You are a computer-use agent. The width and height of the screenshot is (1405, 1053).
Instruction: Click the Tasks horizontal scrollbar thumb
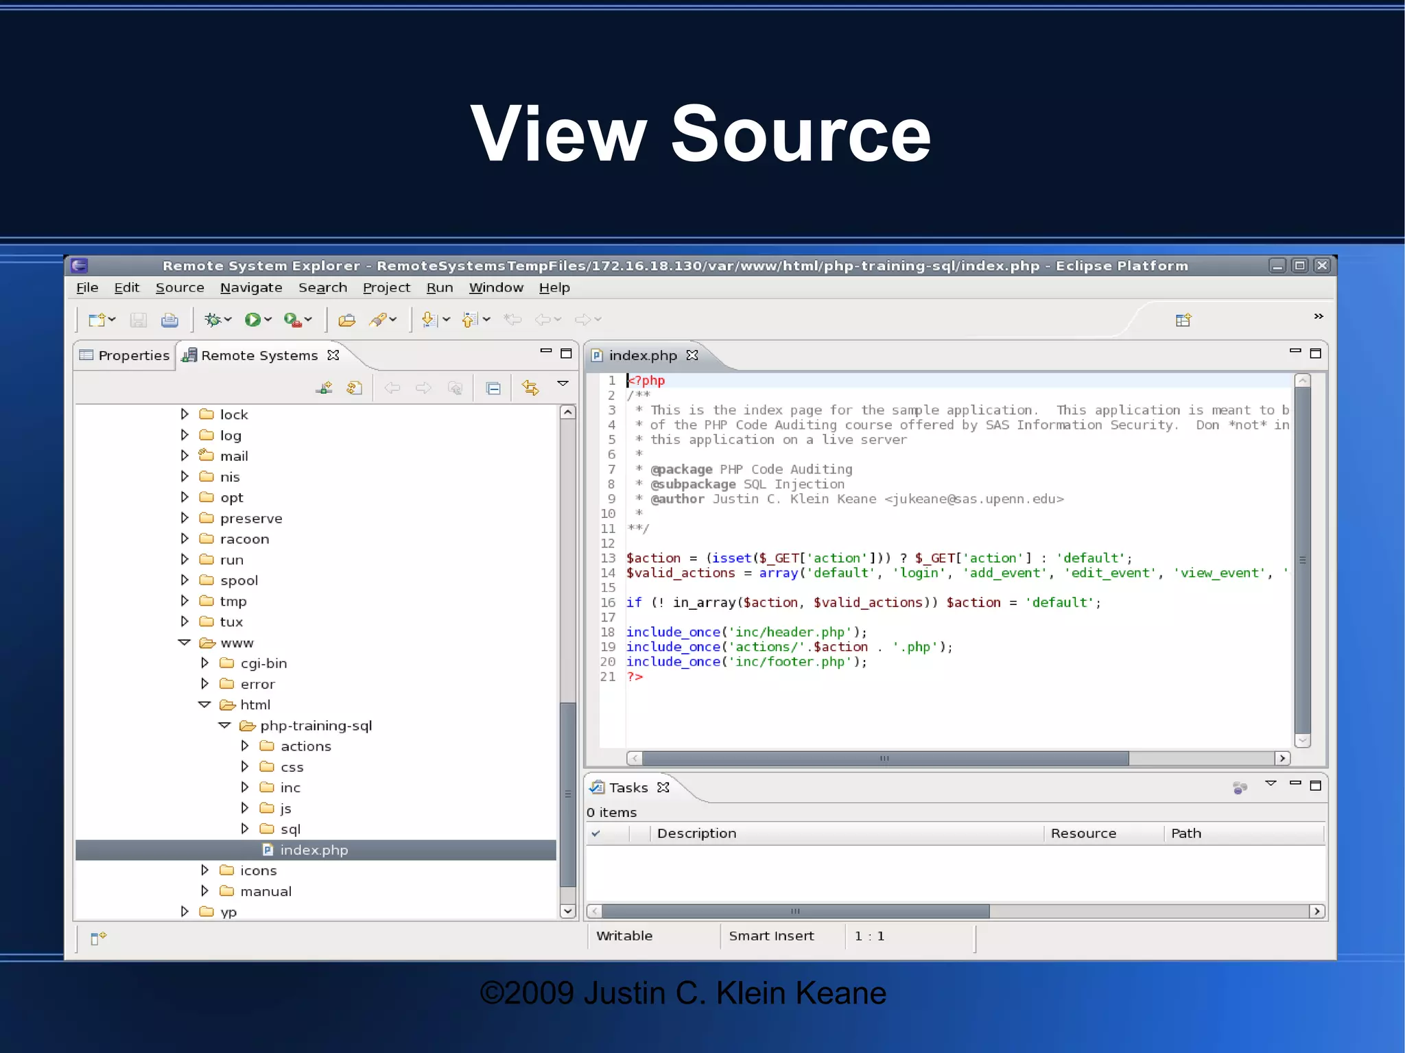(x=795, y=912)
